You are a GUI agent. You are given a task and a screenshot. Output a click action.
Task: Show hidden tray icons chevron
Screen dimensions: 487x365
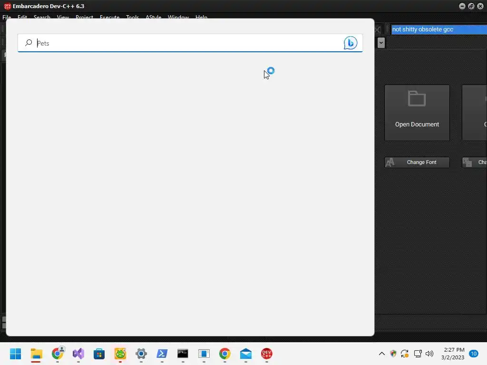(382, 354)
